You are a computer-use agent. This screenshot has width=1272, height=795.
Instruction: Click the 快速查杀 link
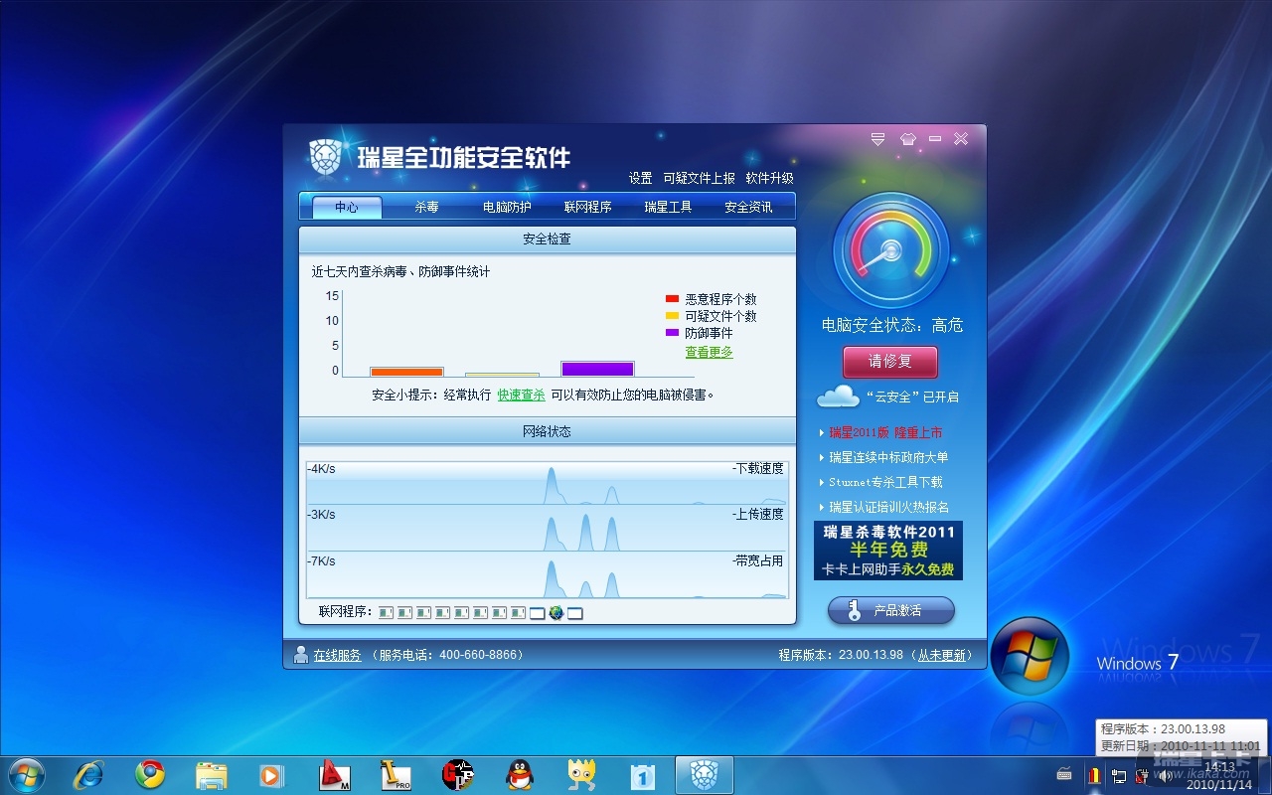[522, 395]
